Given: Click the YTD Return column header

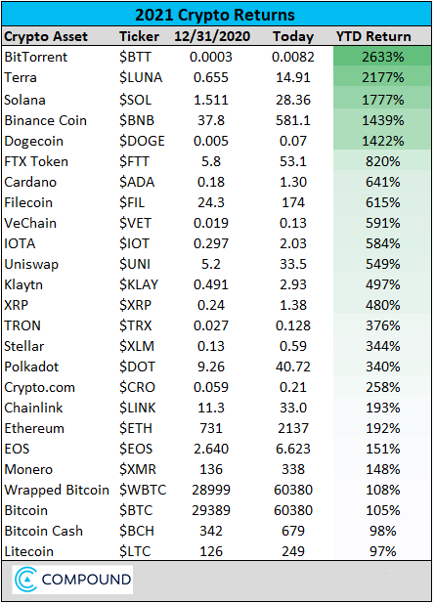Looking at the screenshot, I should [373, 36].
